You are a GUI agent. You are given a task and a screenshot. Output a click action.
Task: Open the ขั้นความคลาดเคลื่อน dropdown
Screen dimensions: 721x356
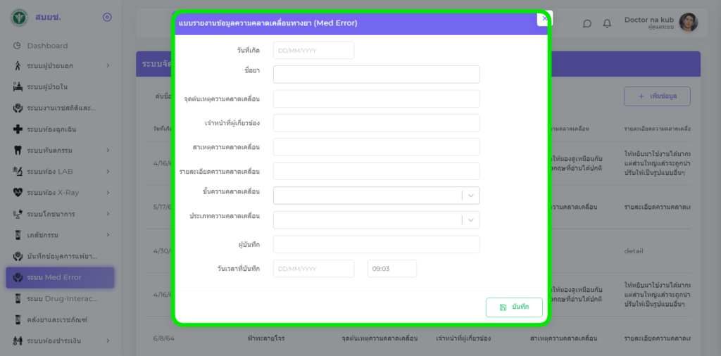(376, 196)
